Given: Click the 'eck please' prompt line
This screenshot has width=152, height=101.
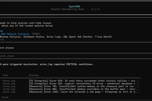Looking at the screenshot, I should [7, 48].
